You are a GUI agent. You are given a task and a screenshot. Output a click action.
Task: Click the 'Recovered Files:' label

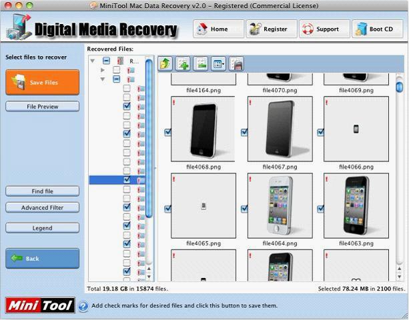(110, 49)
